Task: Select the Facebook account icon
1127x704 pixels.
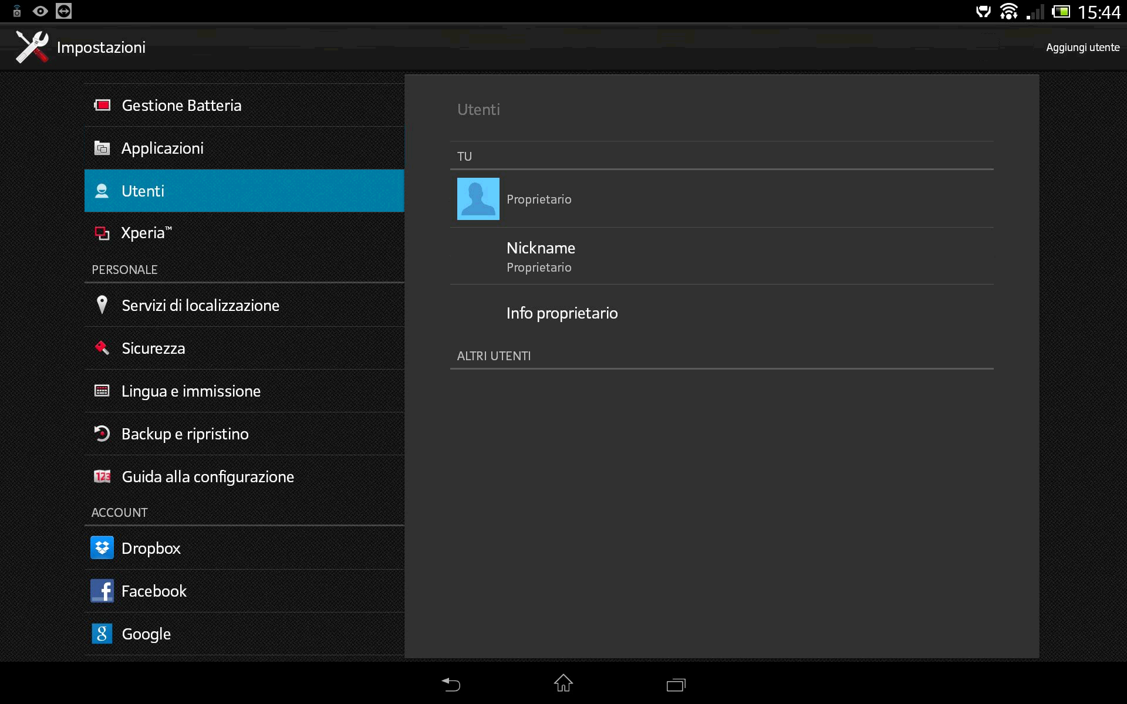Action: [102, 591]
